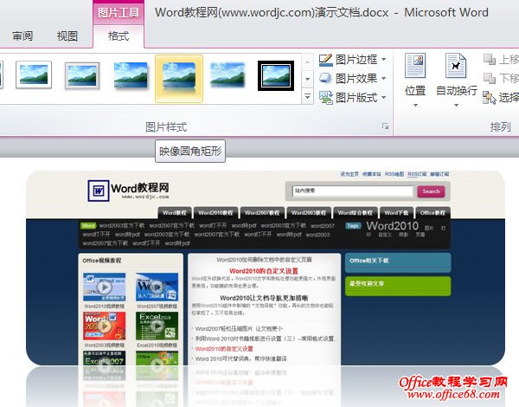Click the green 最受欢迎文章 panel header
Screen dimensions: 519x407
pos(398,286)
